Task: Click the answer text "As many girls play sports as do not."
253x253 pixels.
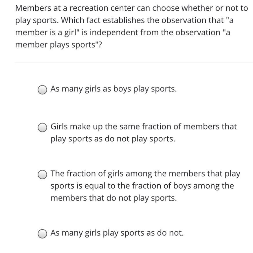Action: [117, 233]
